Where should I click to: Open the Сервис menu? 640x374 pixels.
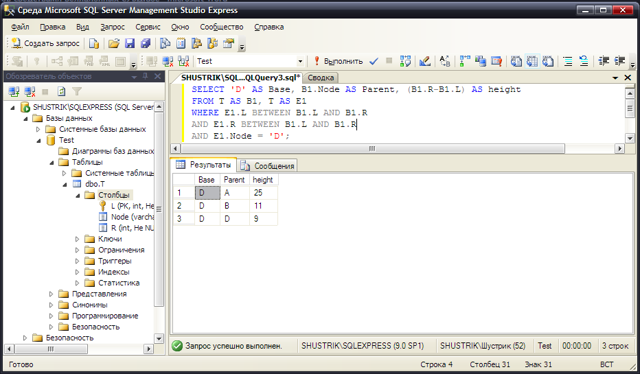[148, 27]
